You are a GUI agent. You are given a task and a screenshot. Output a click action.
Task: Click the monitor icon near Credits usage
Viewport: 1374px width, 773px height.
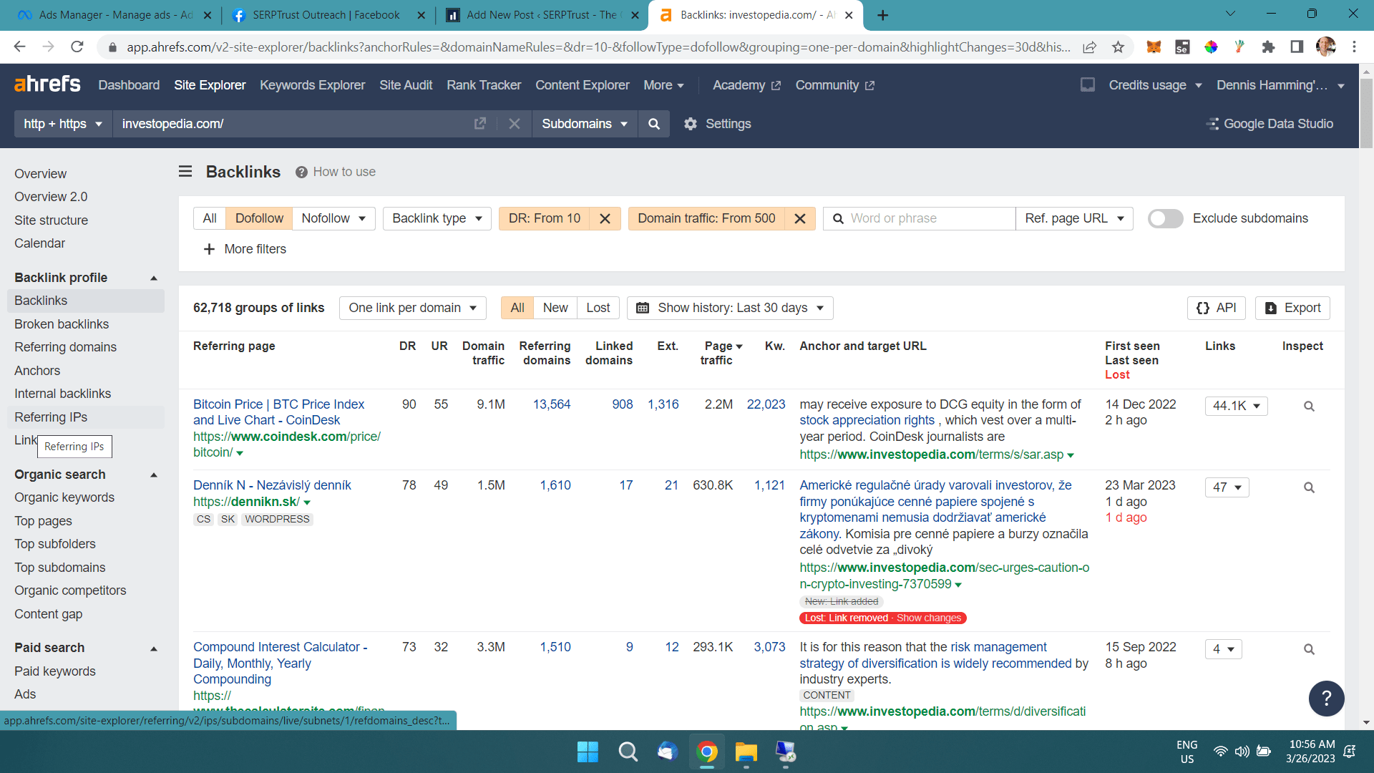[x=1088, y=85]
